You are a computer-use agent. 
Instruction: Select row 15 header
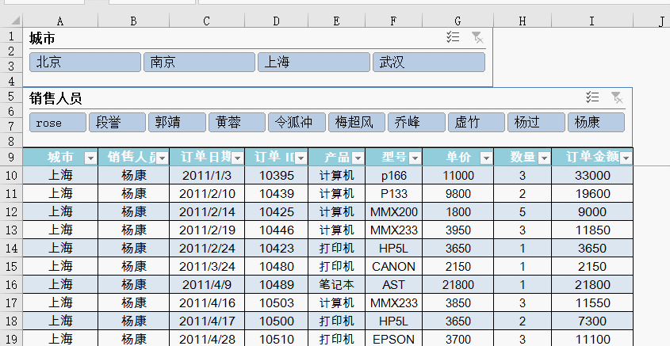(x=11, y=266)
